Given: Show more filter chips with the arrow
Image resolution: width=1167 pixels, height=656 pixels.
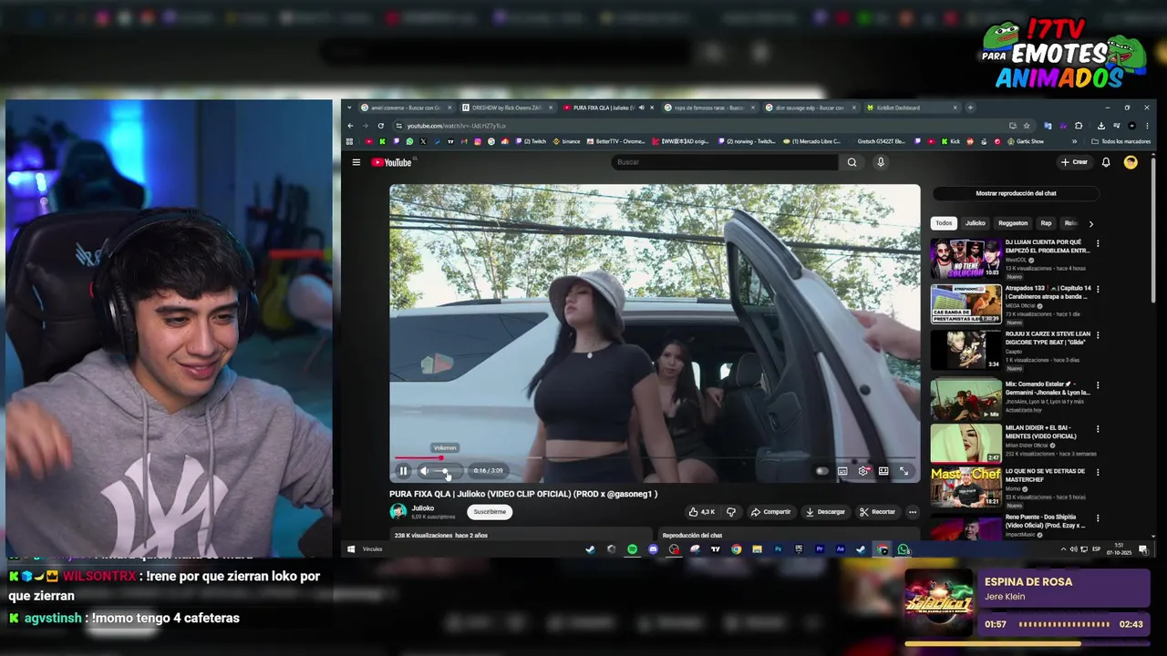Looking at the screenshot, I should coord(1090,223).
